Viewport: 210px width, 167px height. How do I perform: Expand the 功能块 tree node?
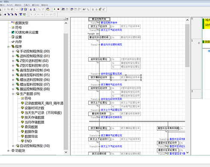tap(8, 151)
